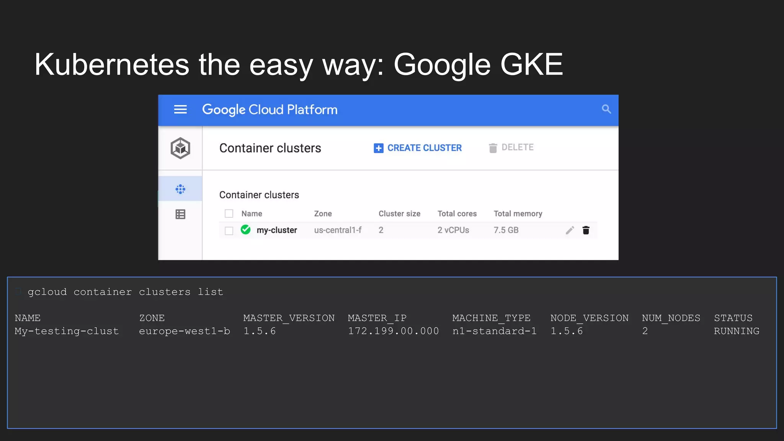Screen dimensions: 784x441
Task: Click n1-standard-1 machine type
Action: coord(494,331)
